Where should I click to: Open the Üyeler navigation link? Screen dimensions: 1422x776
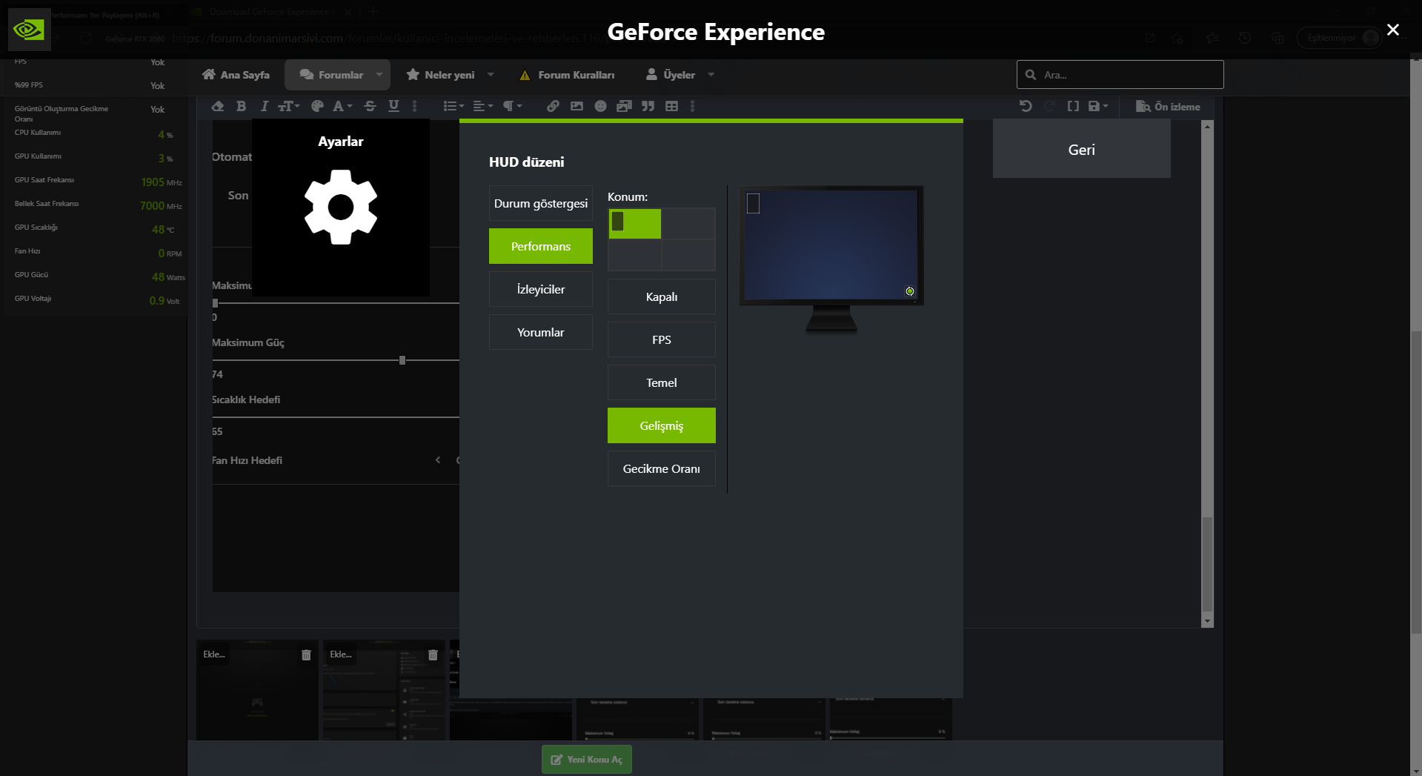671,75
